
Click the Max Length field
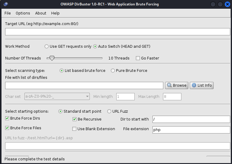(172, 97)
